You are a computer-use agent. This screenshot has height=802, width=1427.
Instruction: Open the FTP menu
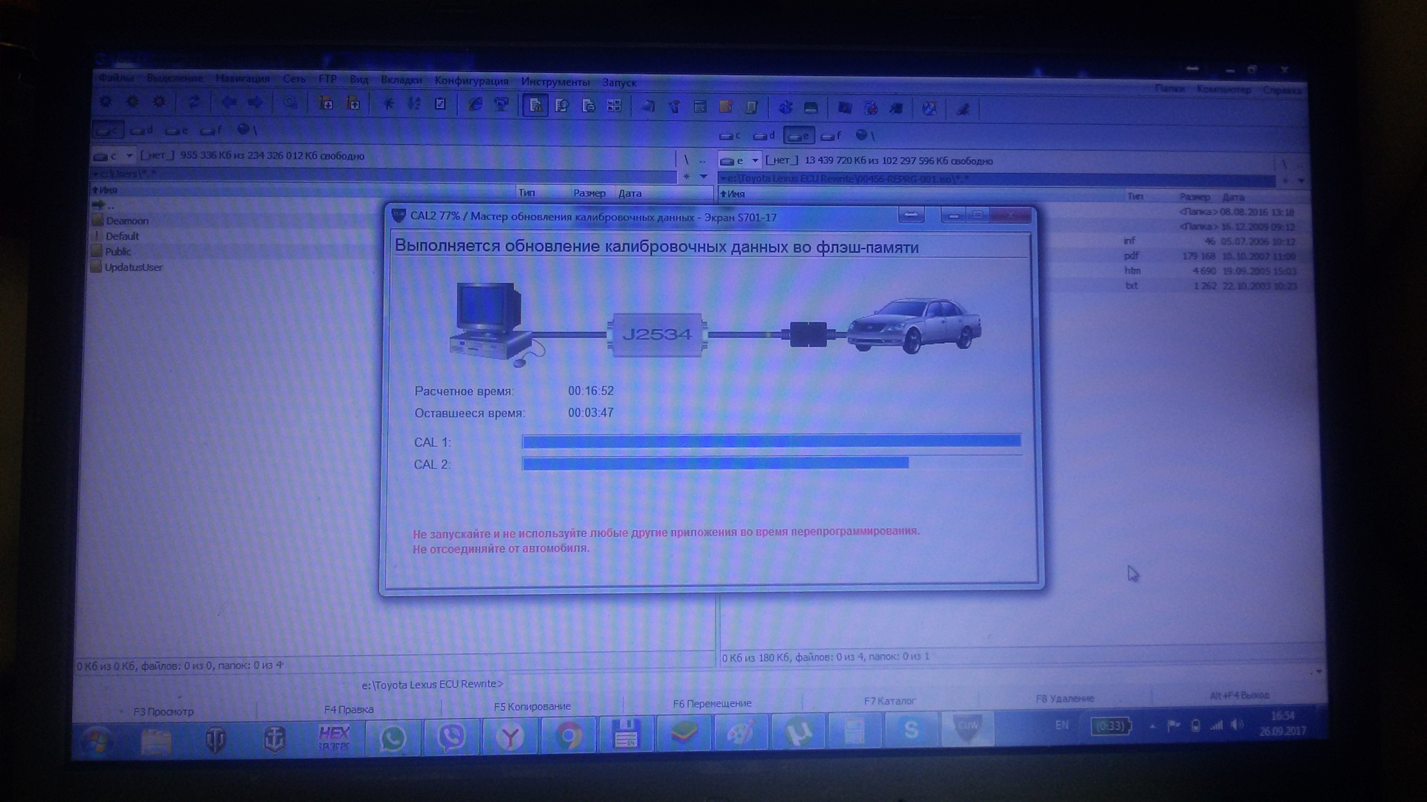(327, 79)
